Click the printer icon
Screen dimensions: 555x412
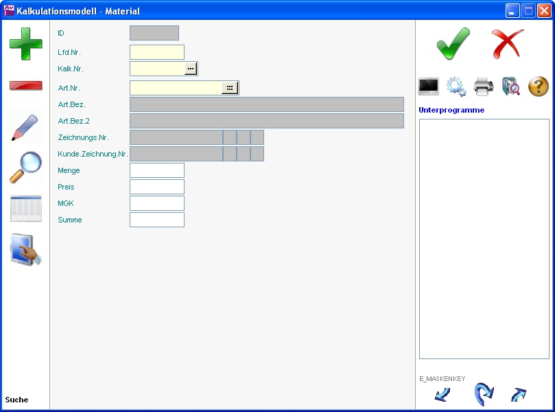[x=484, y=87]
